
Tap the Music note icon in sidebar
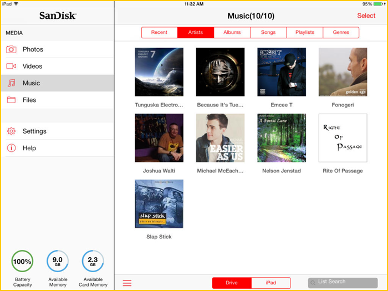[11, 83]
